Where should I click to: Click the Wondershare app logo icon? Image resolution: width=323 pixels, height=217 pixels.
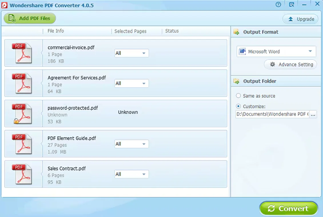coord(4,5)
